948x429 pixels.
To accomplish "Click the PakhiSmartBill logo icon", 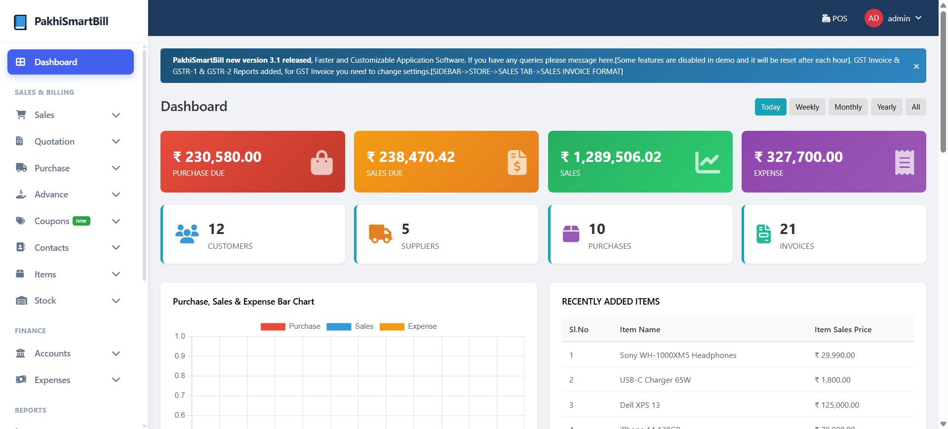I will click(20, 22).
